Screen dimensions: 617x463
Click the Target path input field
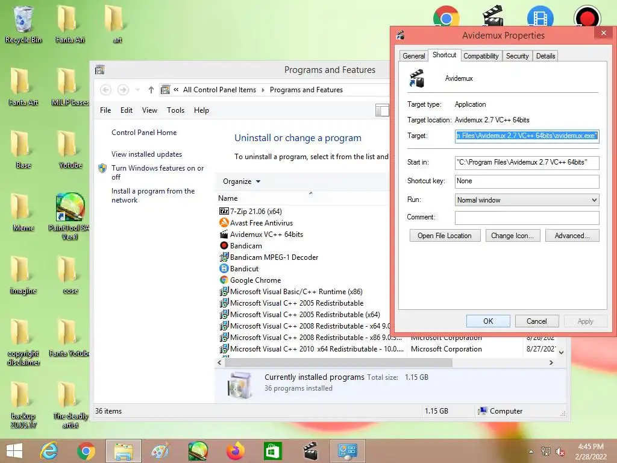(x=527, y=136)
